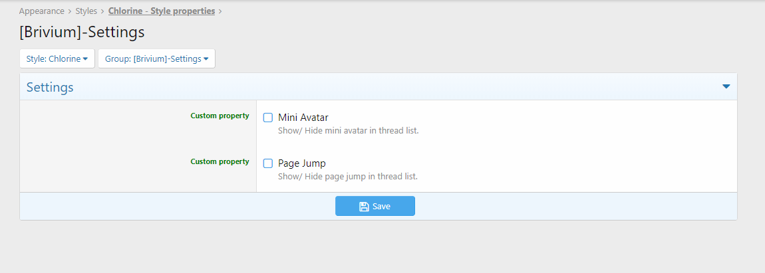The width and height of the screenshot is (765, 273).
Task: Click the Page Jump option label
Action: pyautogui.click(x=301, y=163)
